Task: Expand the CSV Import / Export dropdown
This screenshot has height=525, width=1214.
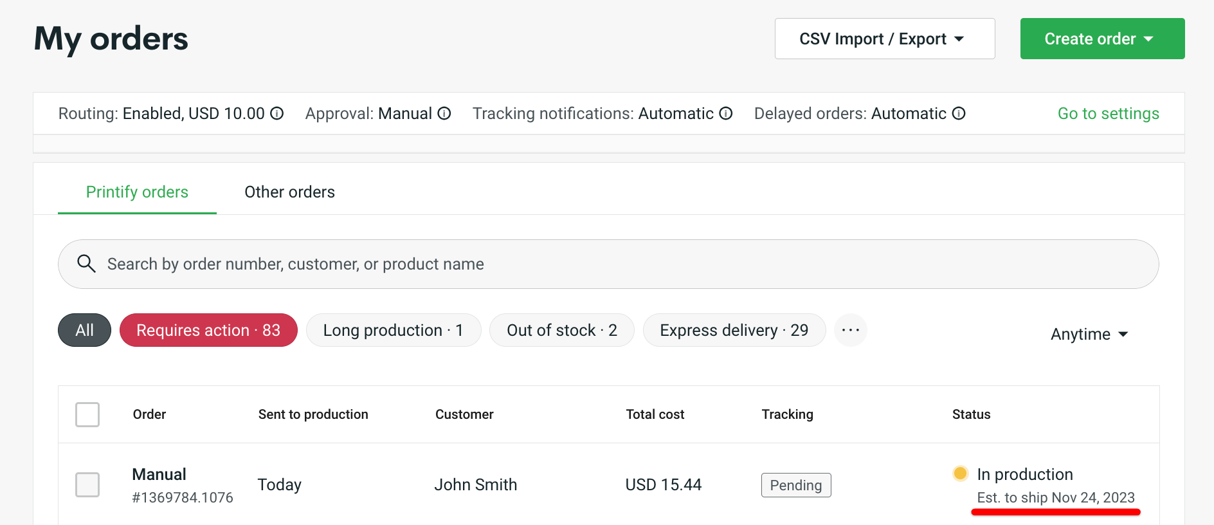Action: 884,39
